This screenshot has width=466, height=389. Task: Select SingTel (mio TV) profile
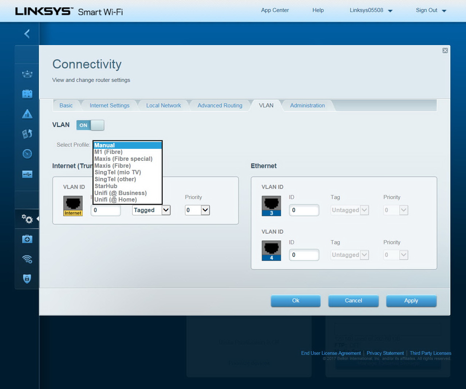pos(127,172)
